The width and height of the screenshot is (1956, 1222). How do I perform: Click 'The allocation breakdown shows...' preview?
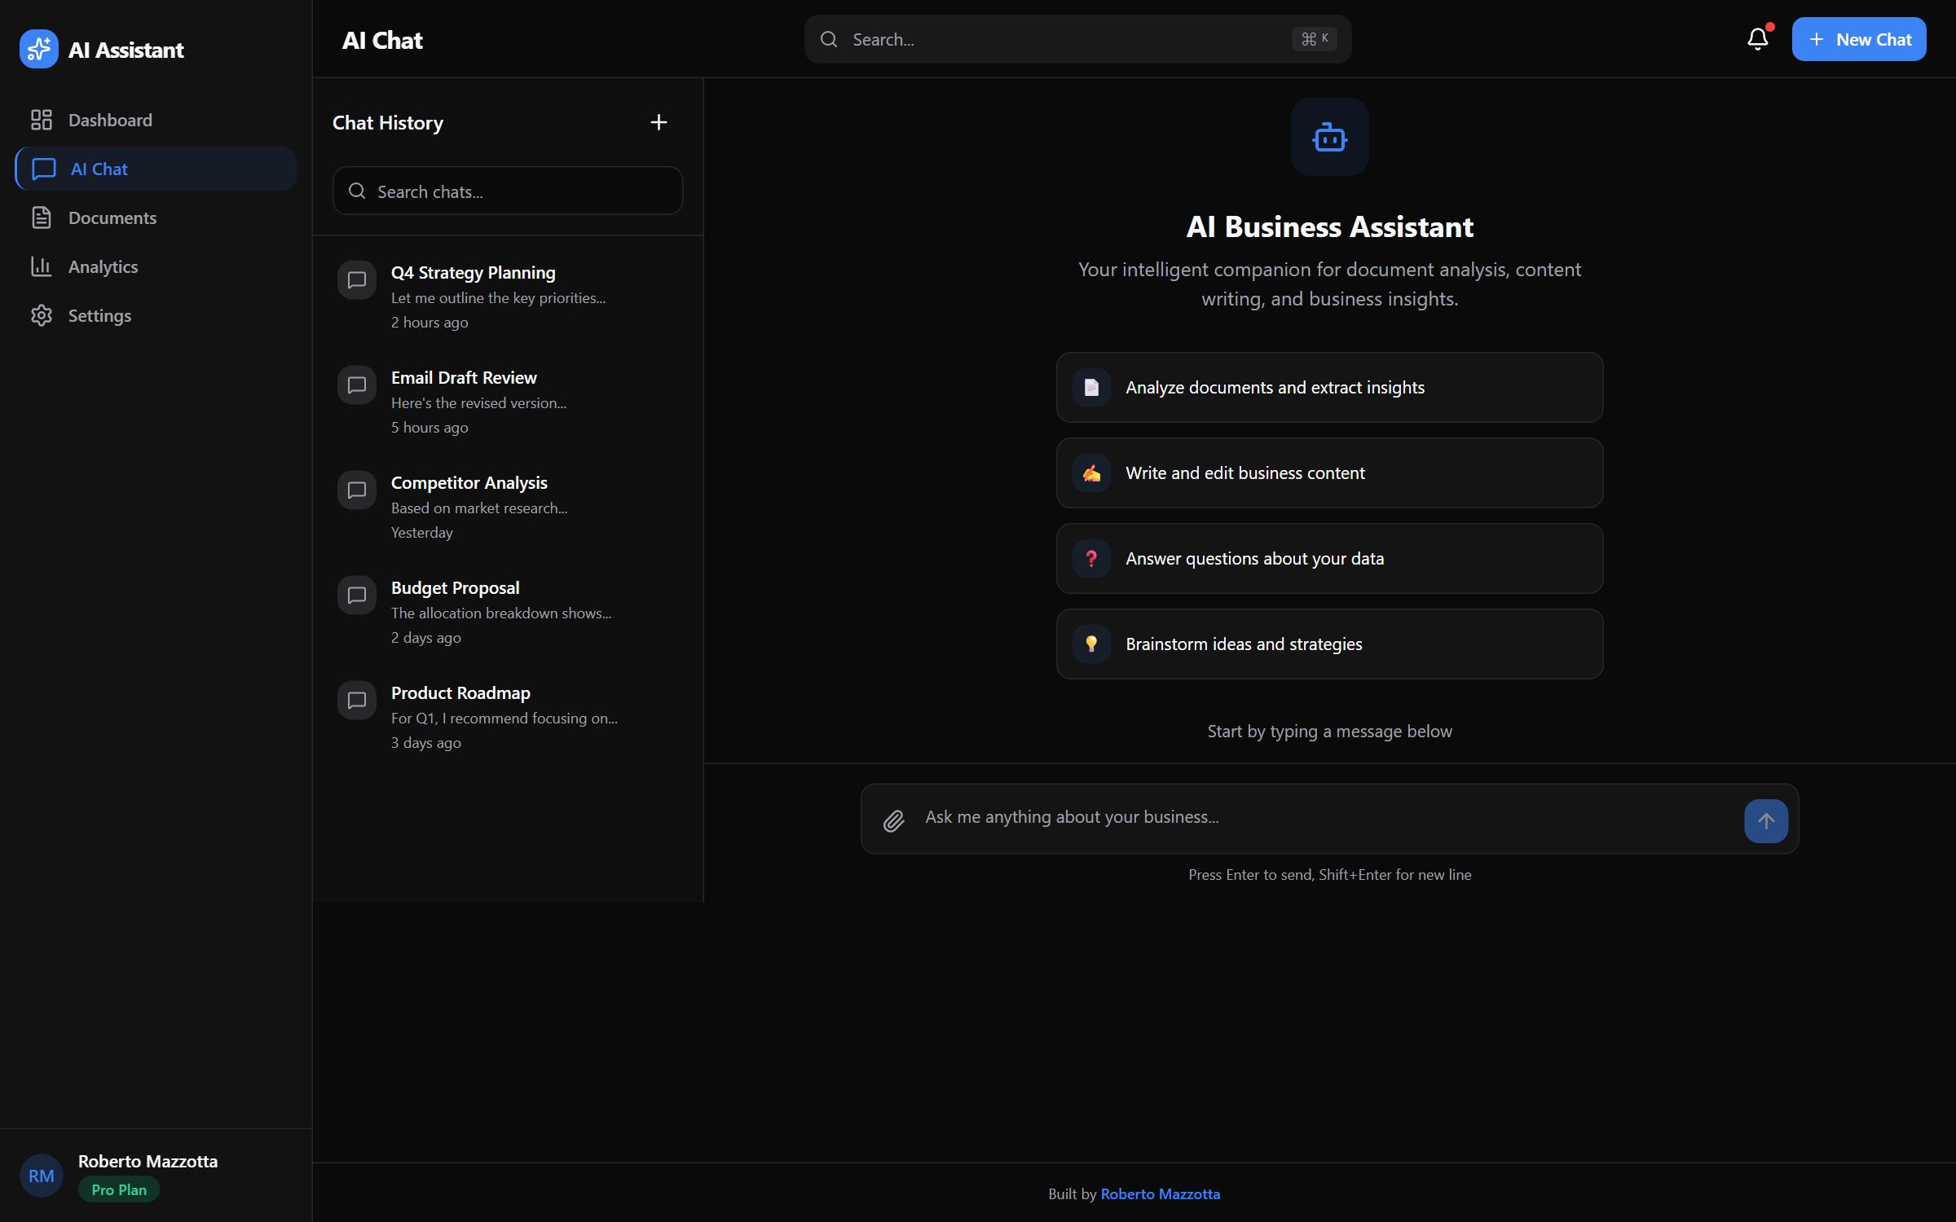[501, 613]
